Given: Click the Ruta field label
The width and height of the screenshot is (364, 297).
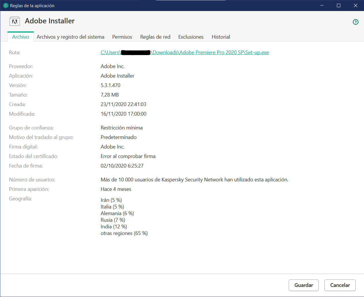Looking at the screenshot, I should point(15,52).
